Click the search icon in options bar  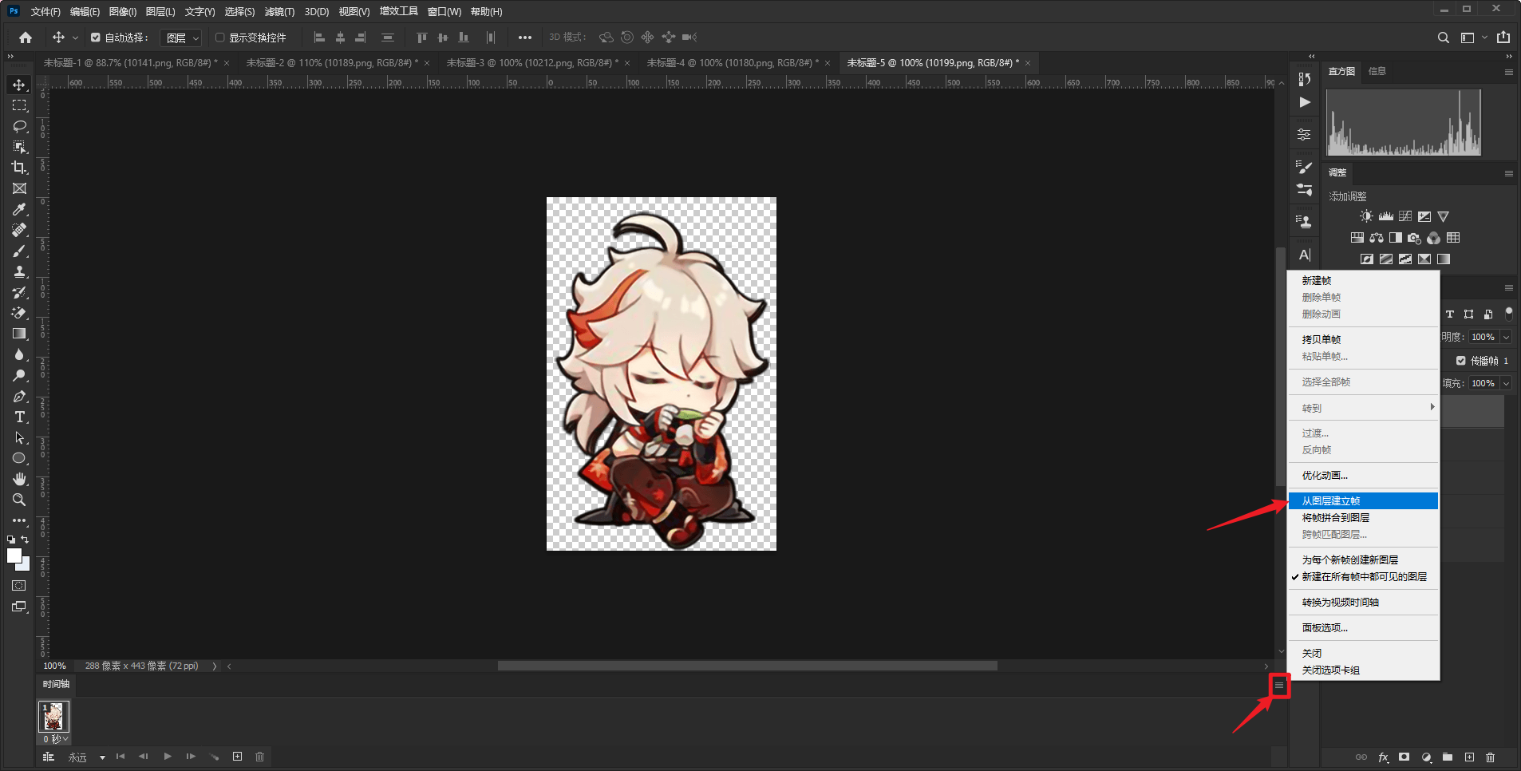click(x=1443, y=38)
